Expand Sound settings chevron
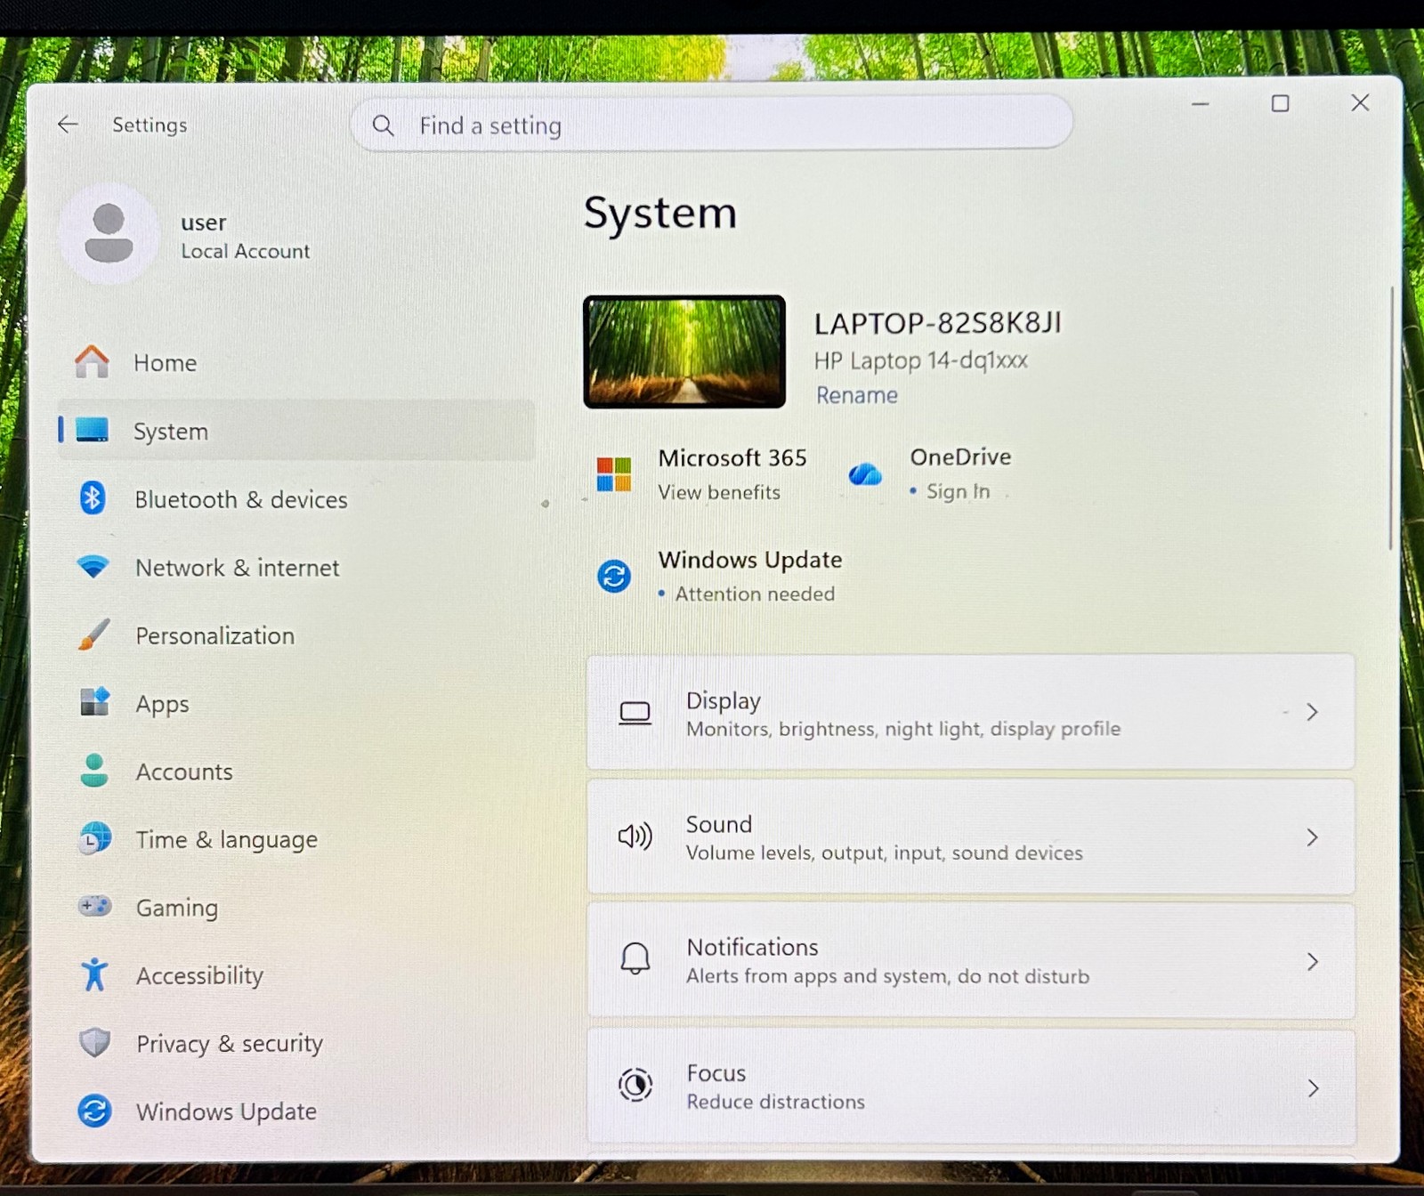The image size is (1424, 1196). coord(1312,837)
